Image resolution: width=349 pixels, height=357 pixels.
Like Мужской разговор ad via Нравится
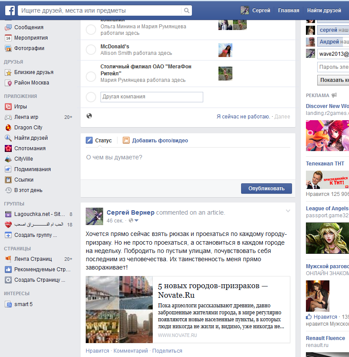click(322, 317)
